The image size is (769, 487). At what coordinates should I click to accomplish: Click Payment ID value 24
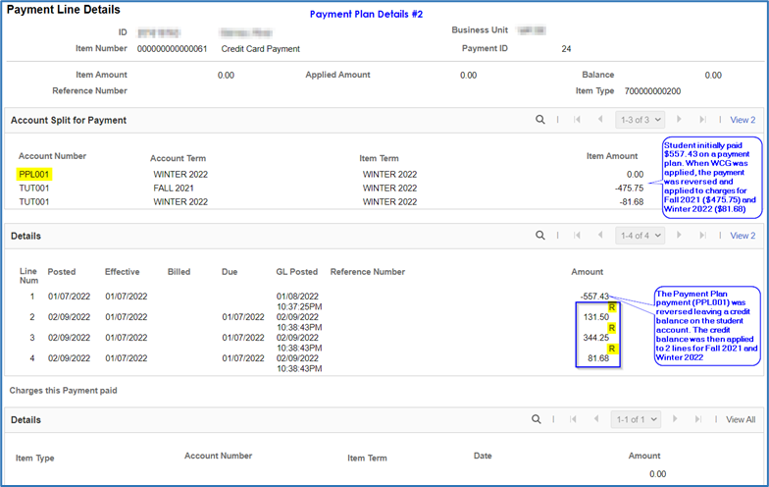pos(566,49)
